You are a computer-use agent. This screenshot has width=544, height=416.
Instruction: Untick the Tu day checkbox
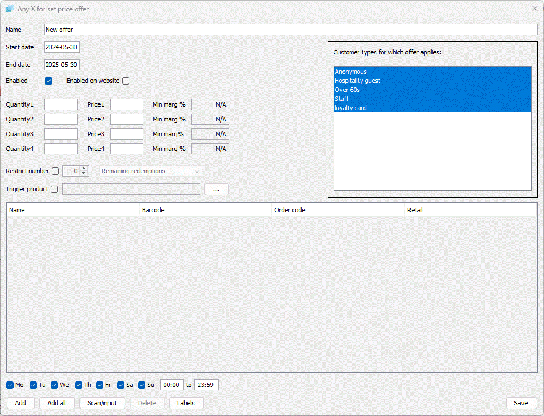pyautogui.click(x=34, y=385)
